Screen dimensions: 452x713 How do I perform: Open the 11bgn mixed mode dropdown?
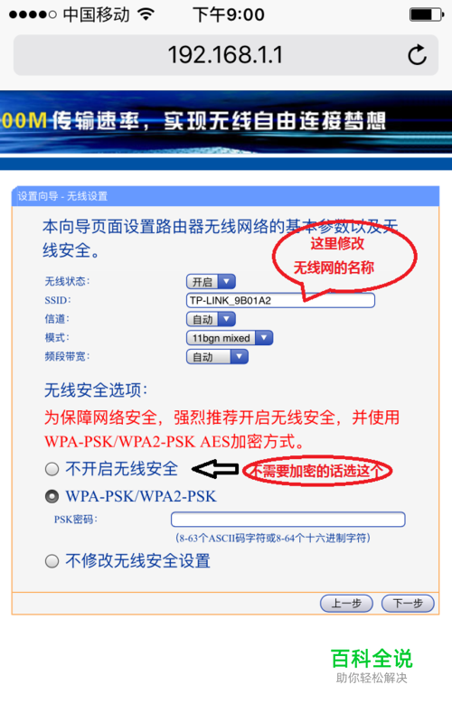[230, 338]
